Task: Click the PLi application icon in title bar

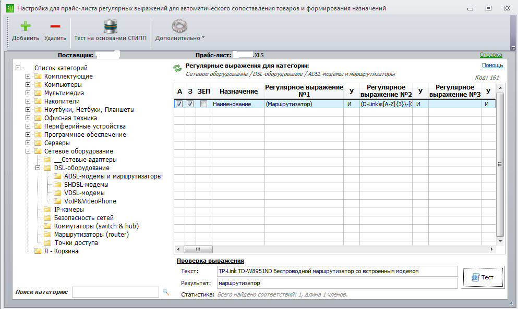Action: coord(10,8)
